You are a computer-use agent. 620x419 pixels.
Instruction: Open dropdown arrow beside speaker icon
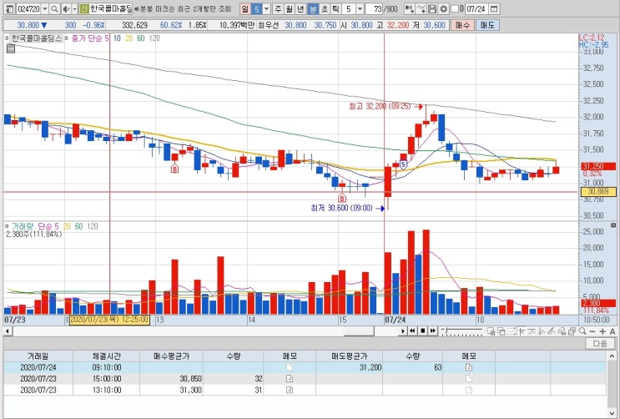(x=74, y=8)
